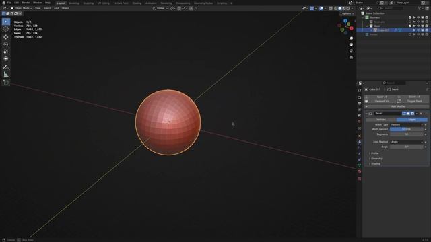Select the Measure ruler tool
Viewport: 431px width, 242px height.
pyautogui.click(x=6, y=75)
